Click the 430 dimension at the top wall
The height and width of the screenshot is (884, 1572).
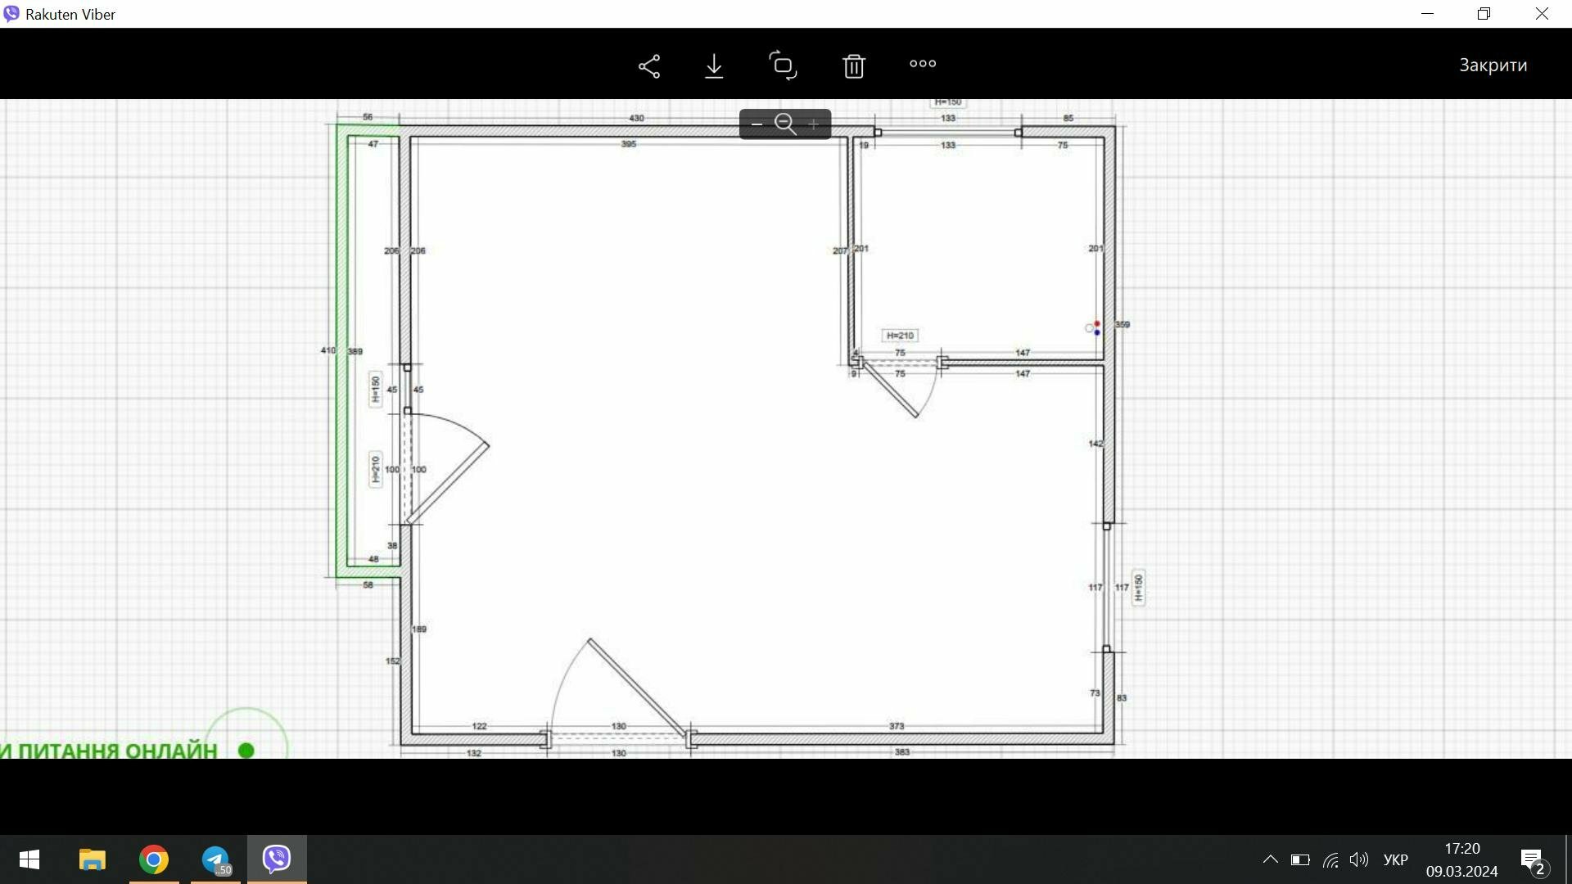coord(636,118)
